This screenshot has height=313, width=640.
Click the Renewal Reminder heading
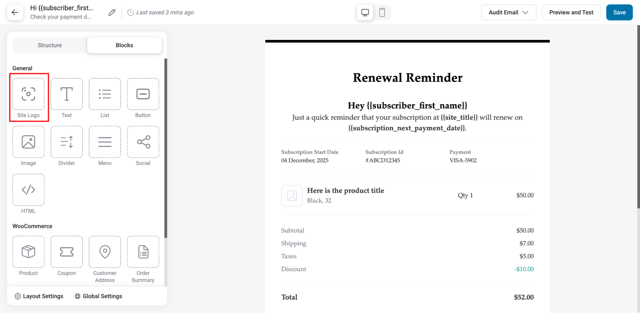[407, 78]
